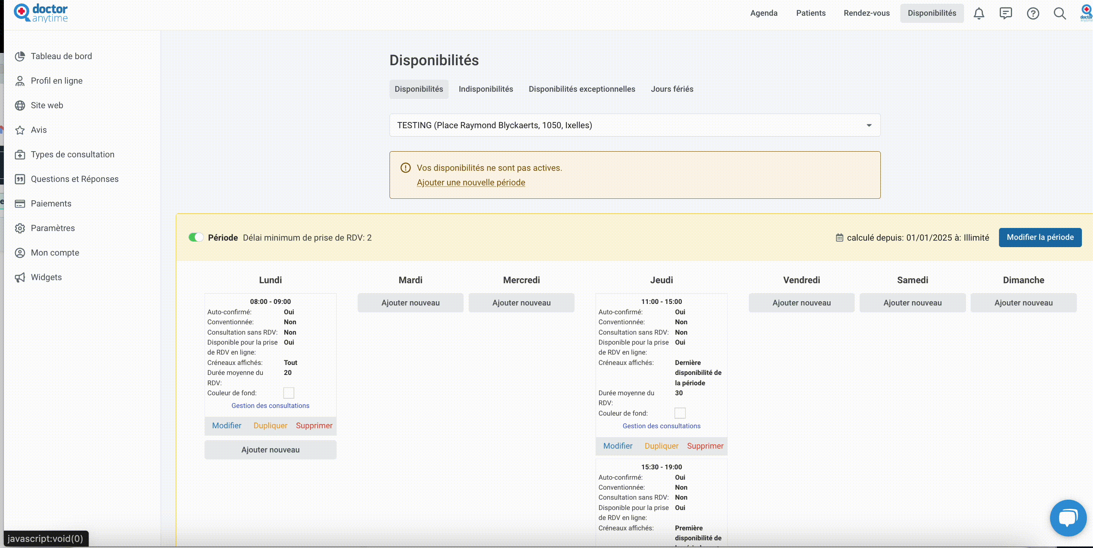Switch to the Jours fériés tab

click(x=672, y=89)
